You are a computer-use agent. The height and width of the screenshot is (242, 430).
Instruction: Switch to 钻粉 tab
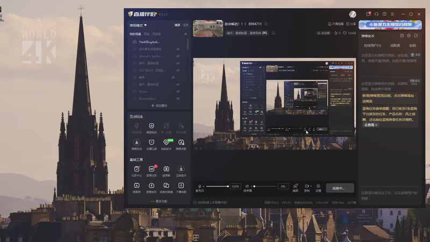(x=413, y=46)
